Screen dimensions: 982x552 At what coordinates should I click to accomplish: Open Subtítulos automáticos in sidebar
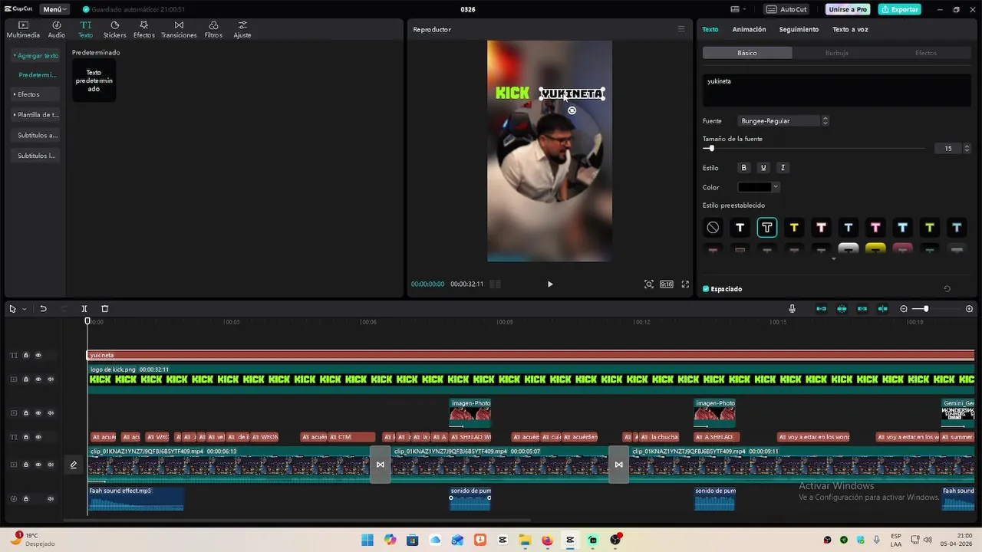coord(37,135)
